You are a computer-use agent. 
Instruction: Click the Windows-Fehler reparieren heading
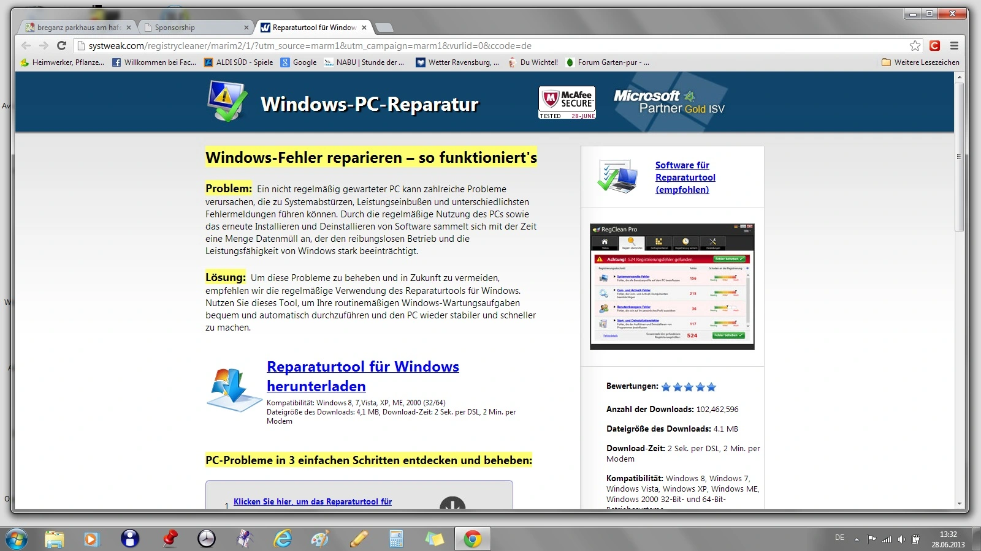pos(371,157)
